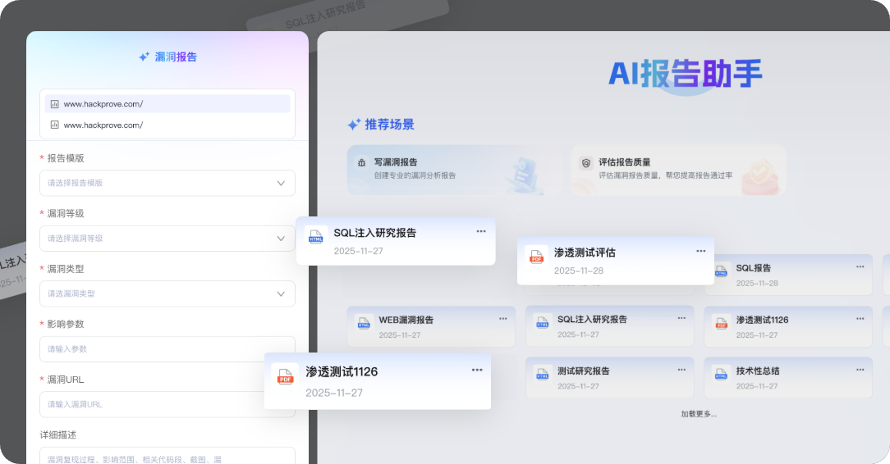The width and height of the screenshot is (890, 464).
Task: Open more options on 渗透测试评估 card
Action: [700, 251]
